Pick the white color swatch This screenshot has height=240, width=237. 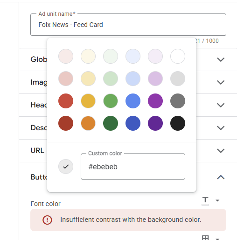click(x=178, y=56)
